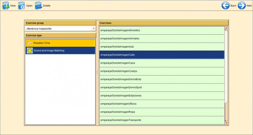Open the Exercise group dropdown arrow
253x135 pixels.
click(x=94, y=29)
